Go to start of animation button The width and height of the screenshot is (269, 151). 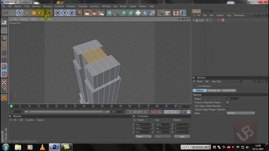pyautogui.click(x=128, y=112)
